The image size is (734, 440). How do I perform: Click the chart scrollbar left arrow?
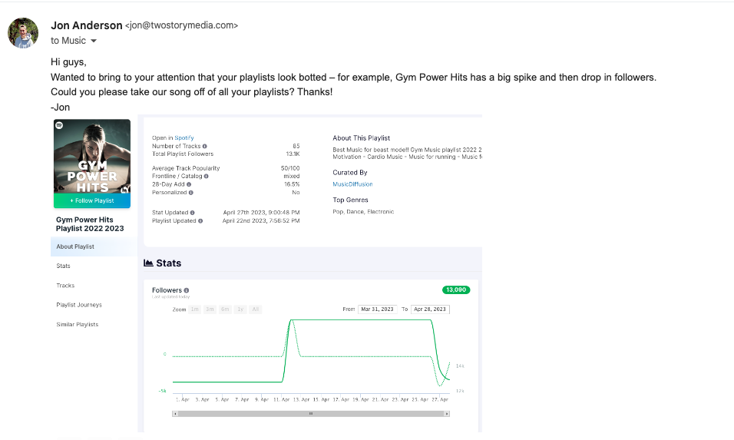(175, 414)
